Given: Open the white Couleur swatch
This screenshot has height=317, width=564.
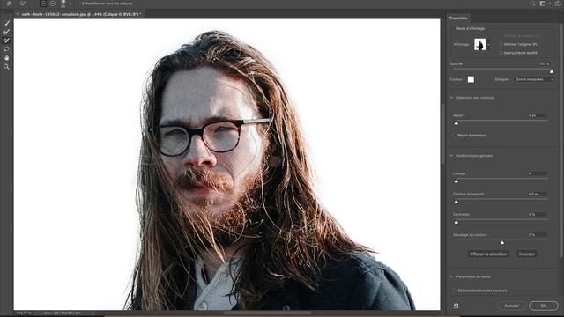Looking at the screenshot, I should [471, 79].
